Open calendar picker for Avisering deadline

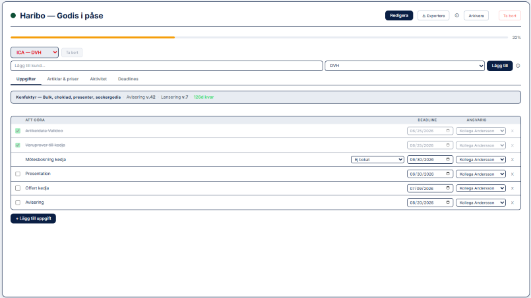pos(448,203)
